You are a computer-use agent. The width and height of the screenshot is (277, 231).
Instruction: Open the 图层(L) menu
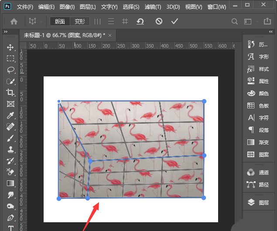point(88,7)
